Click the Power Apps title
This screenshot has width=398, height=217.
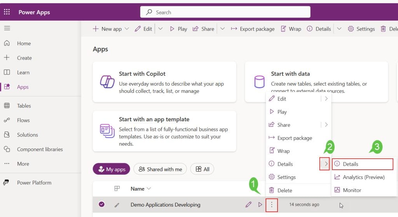click(34, 12)
